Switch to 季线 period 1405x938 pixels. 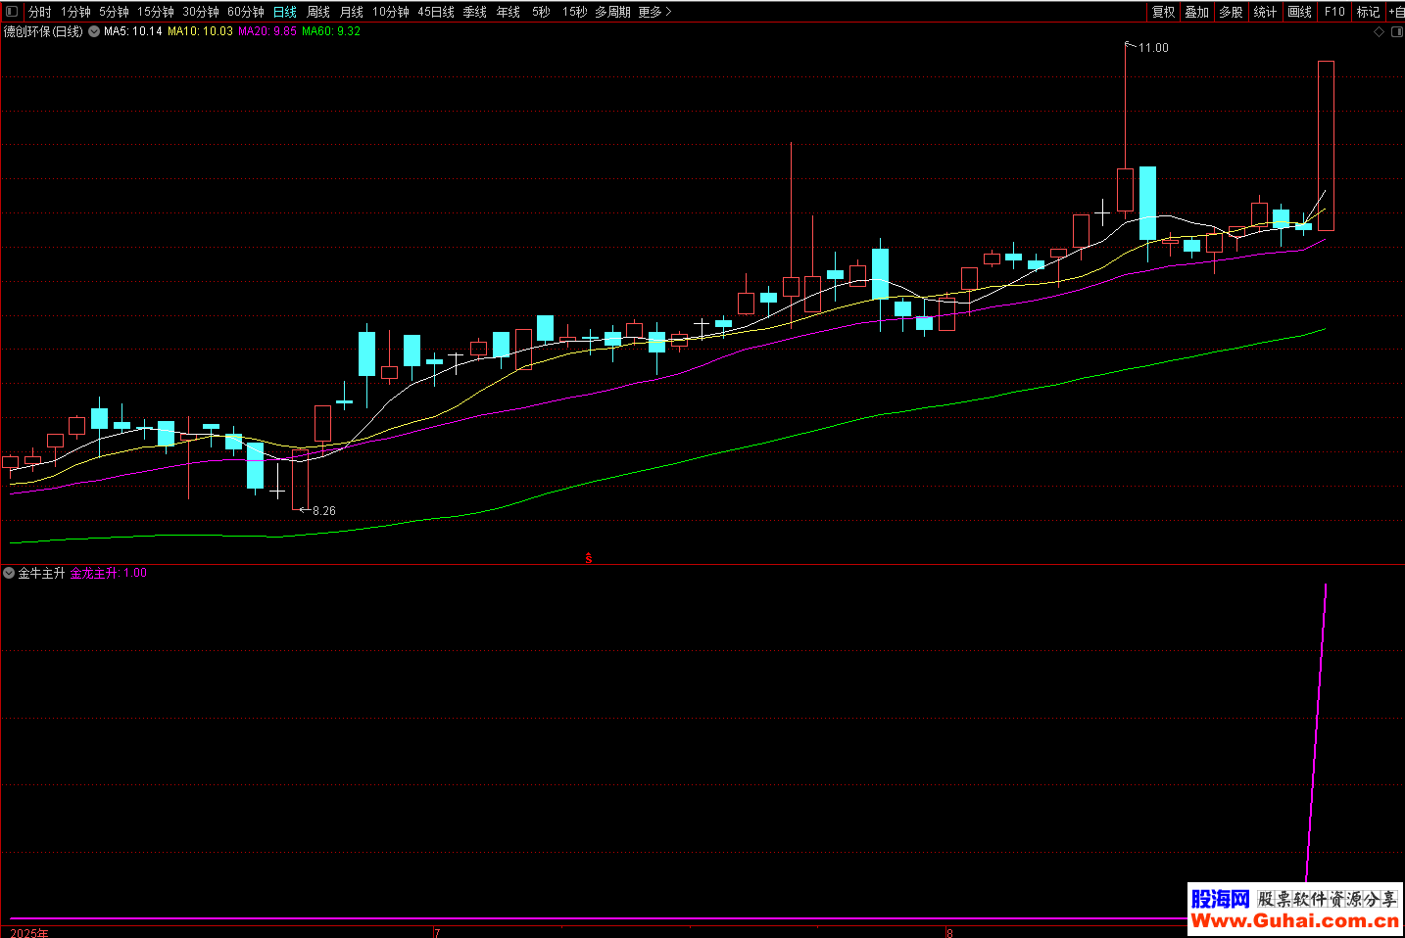[x=475, y=12]
